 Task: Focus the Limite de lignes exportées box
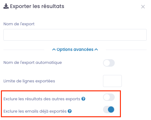click(x=112, y=81)
